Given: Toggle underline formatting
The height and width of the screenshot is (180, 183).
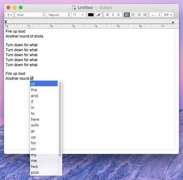Looking at the screenshot, I should click(x=119, y=15).
